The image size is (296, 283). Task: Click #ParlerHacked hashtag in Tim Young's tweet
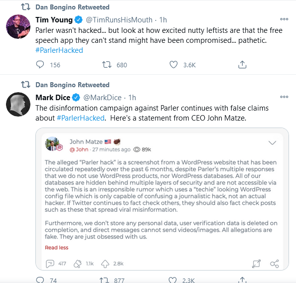pyautogui.click(x=59, y=50)
